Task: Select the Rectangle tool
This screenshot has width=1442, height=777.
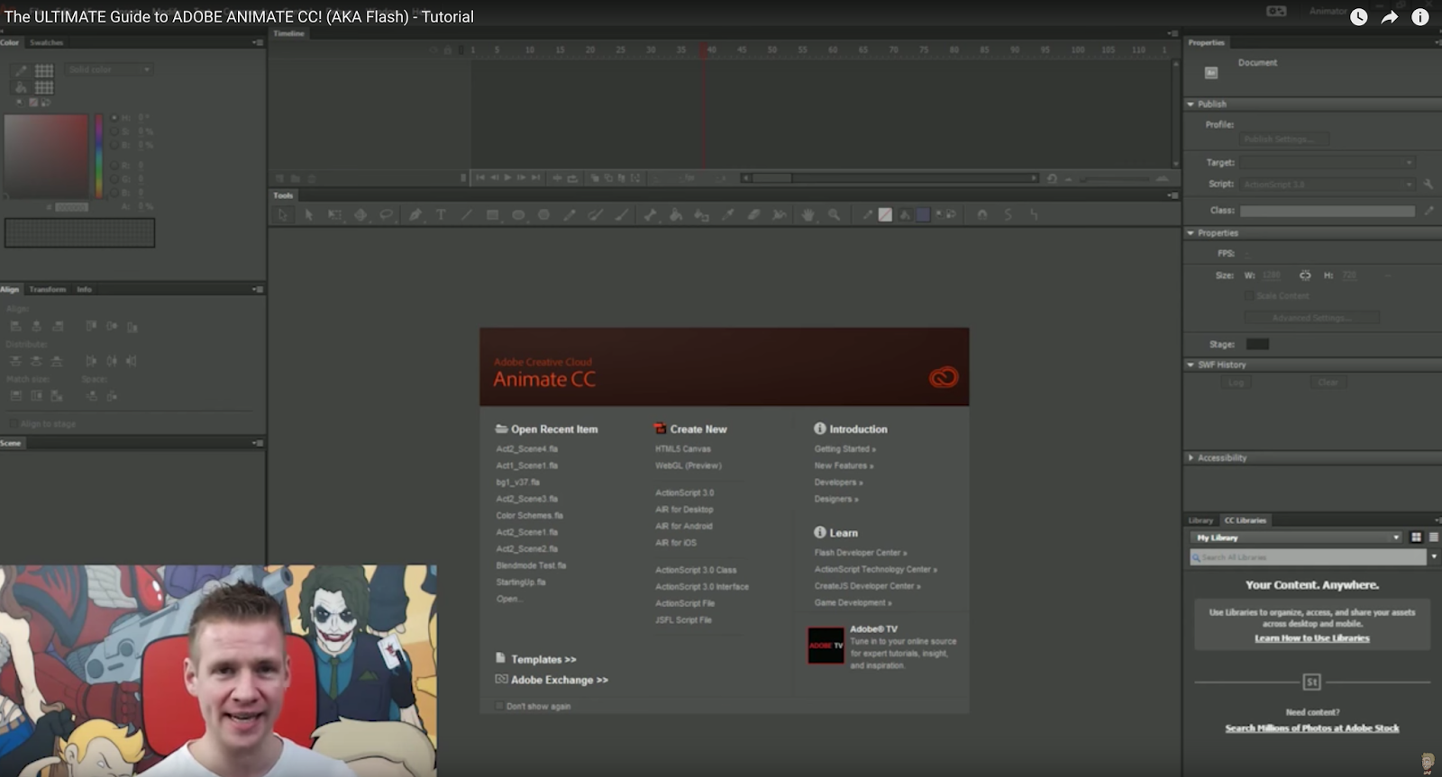Action: point(492,214)
